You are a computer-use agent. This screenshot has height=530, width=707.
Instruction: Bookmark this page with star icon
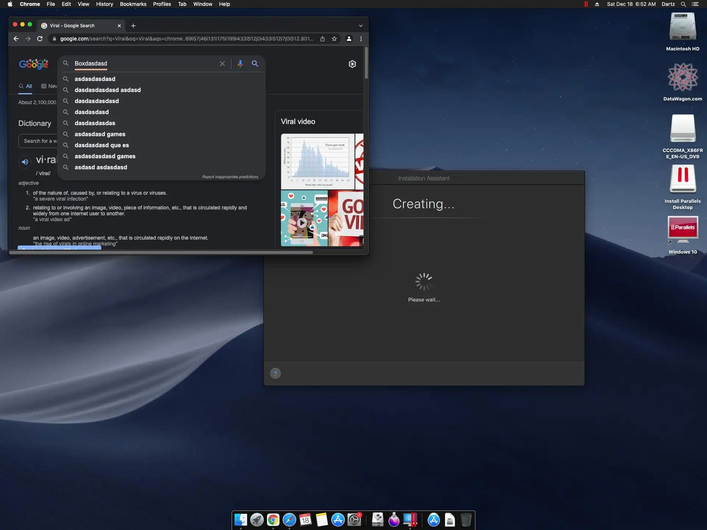(334, 39)
